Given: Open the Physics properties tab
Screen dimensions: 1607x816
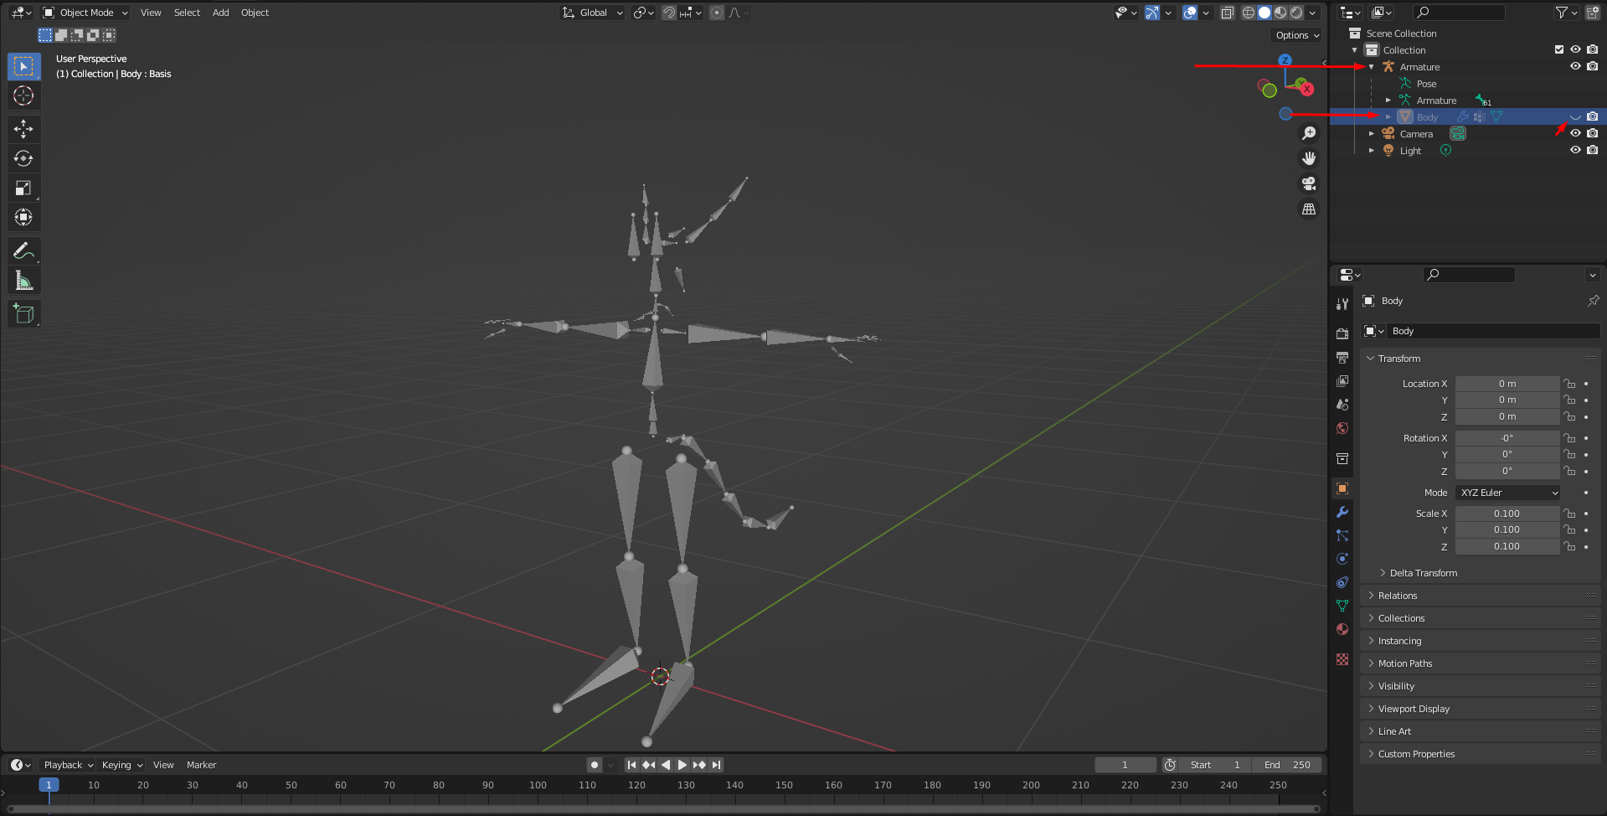Looking at the screenshot, I should pos(1342,559).
